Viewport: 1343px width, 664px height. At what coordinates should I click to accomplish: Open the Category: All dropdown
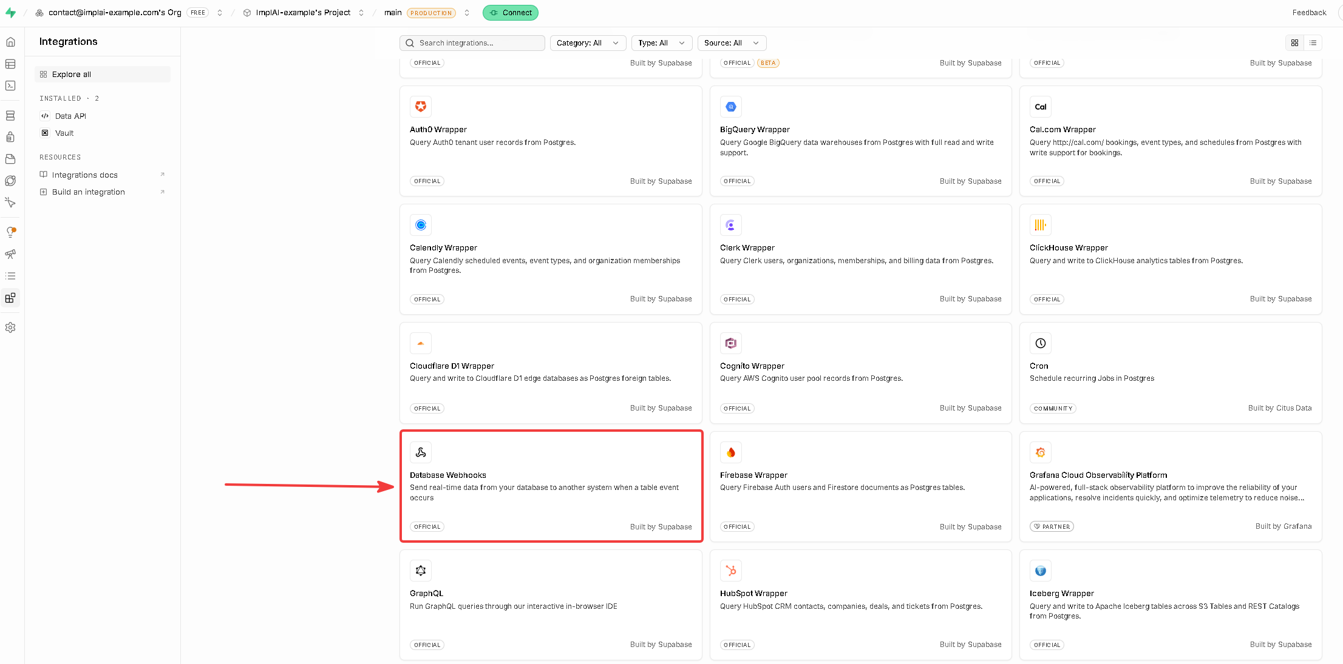588,43
